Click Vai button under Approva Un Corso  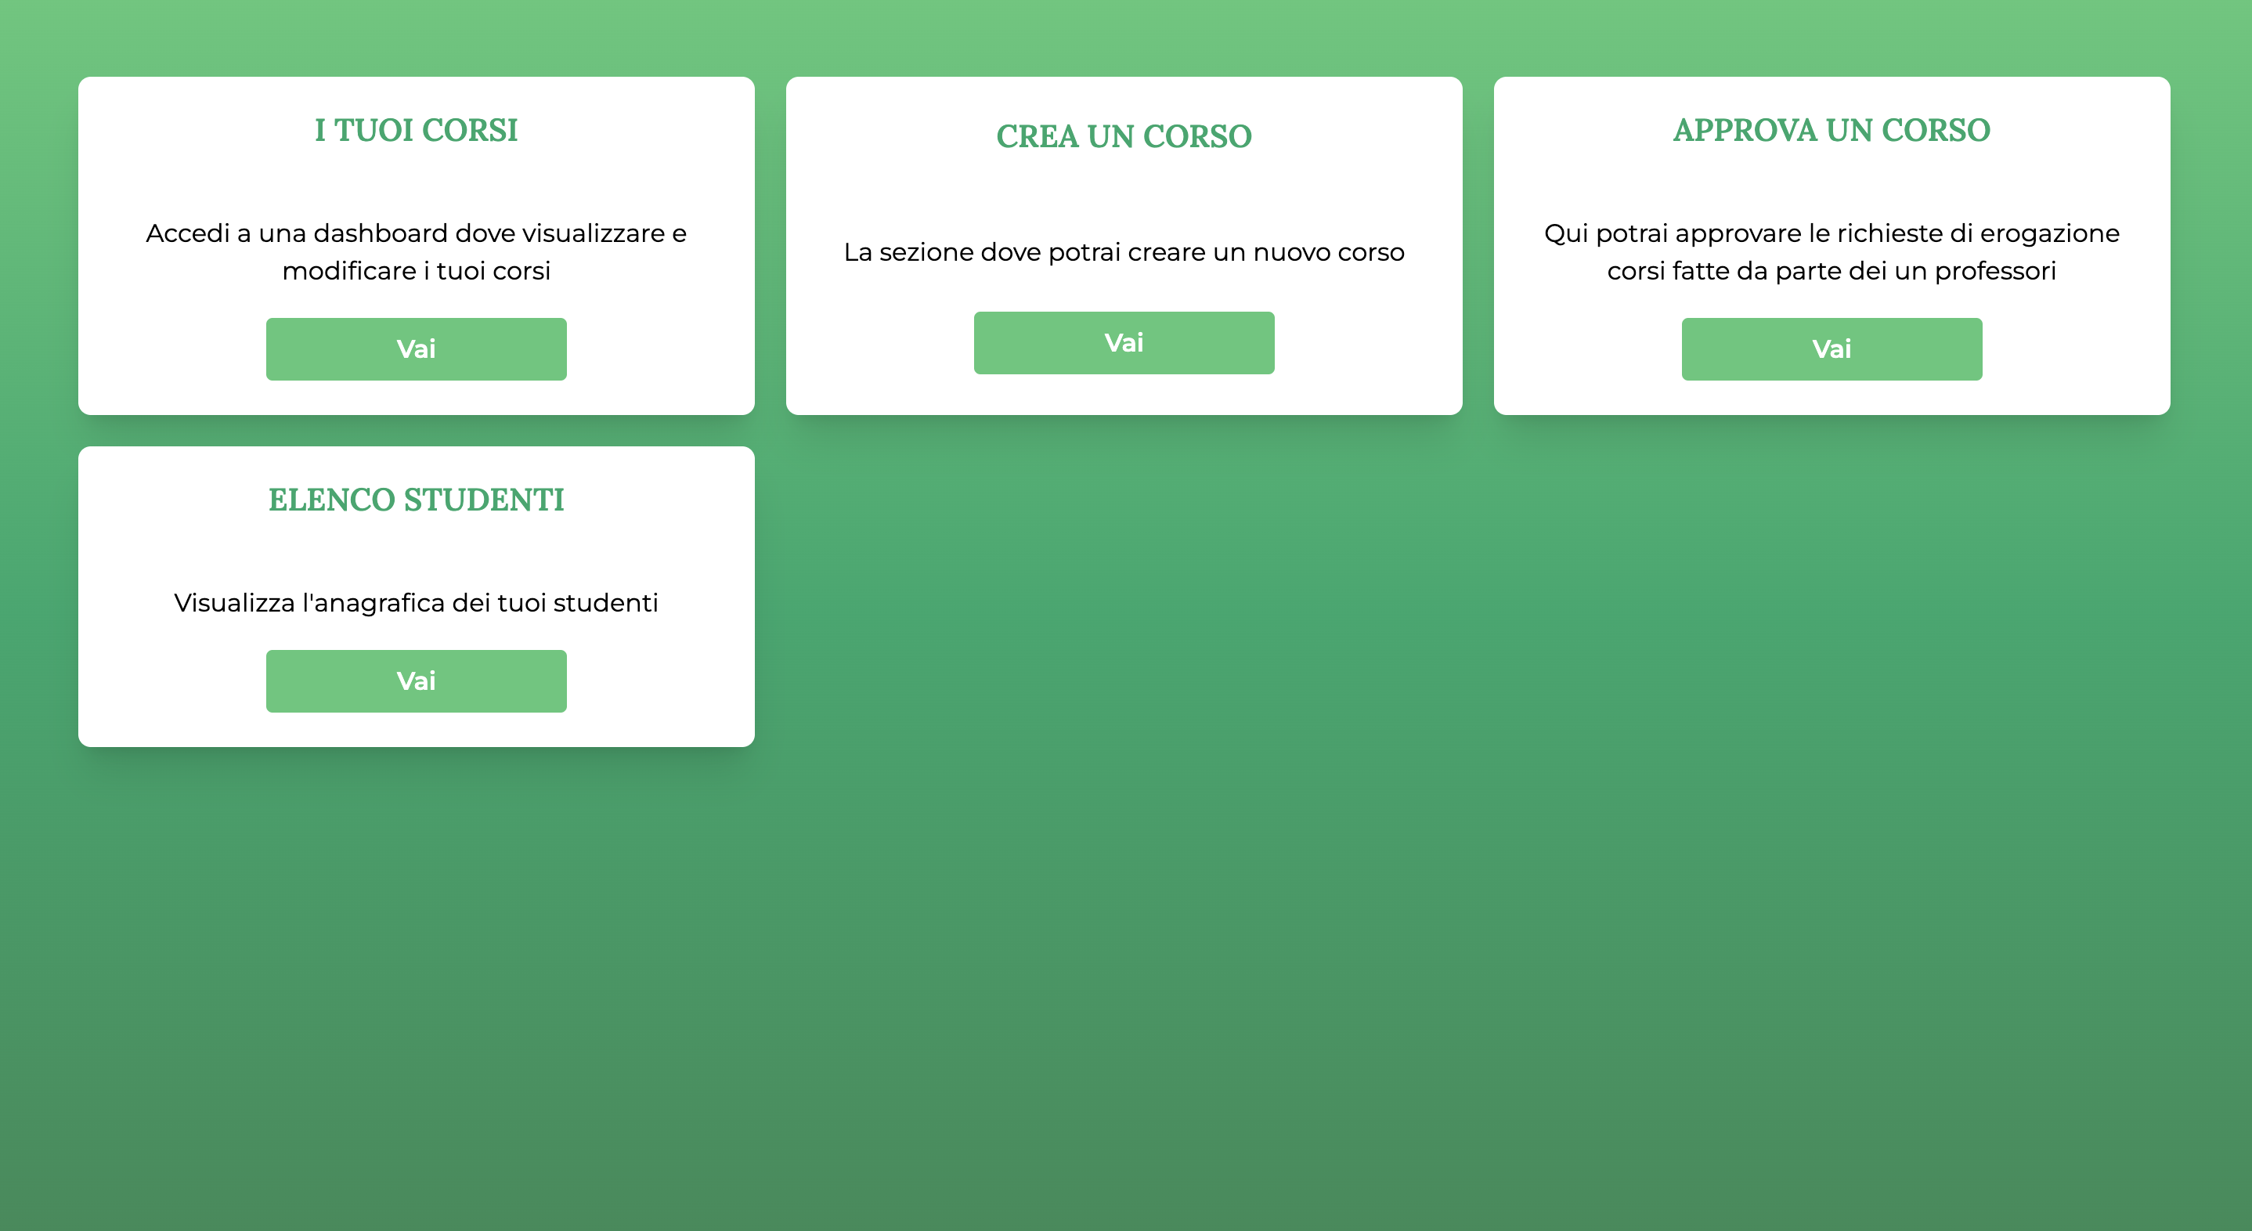coord(1832,348)
